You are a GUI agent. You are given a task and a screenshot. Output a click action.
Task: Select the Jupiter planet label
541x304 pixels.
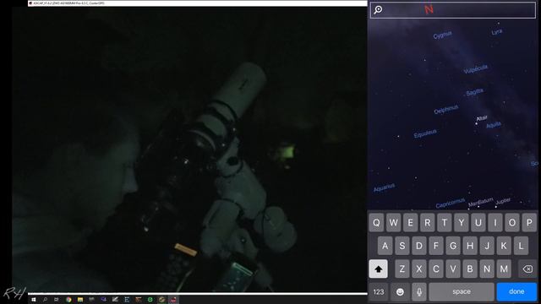tap(503, 201)
